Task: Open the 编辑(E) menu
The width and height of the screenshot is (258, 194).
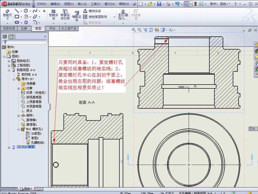Action: click(55, 4)
